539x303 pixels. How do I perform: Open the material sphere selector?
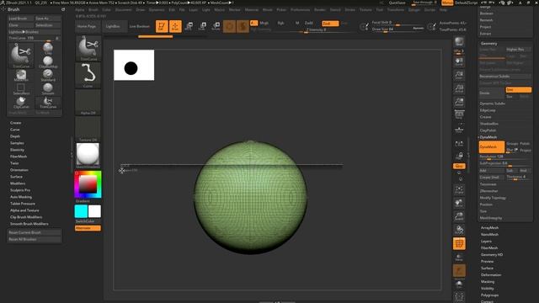click(88, 155)
